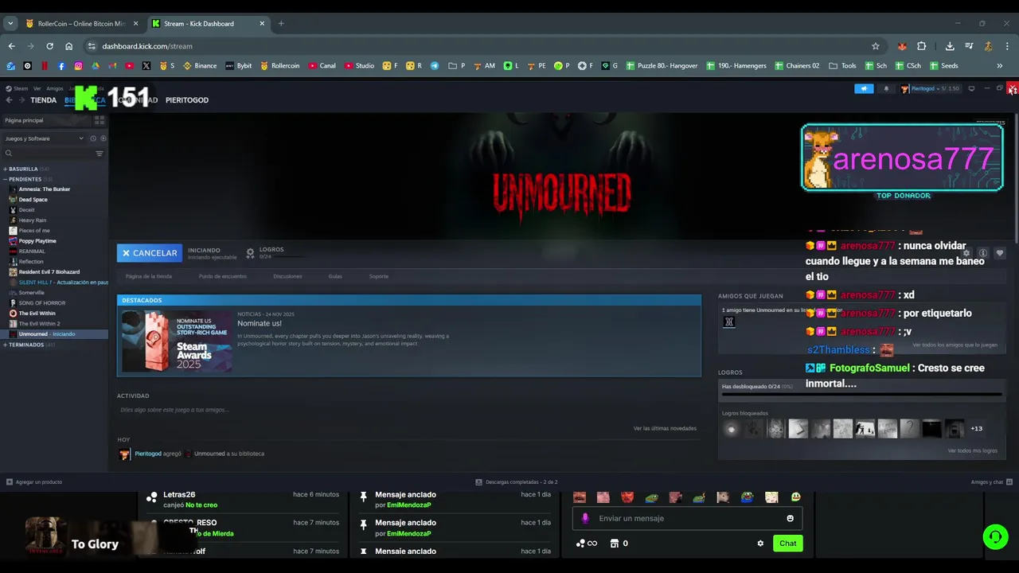Open the Chrome tab search dropdown
1019x573 pixels.
click(10, 23)
